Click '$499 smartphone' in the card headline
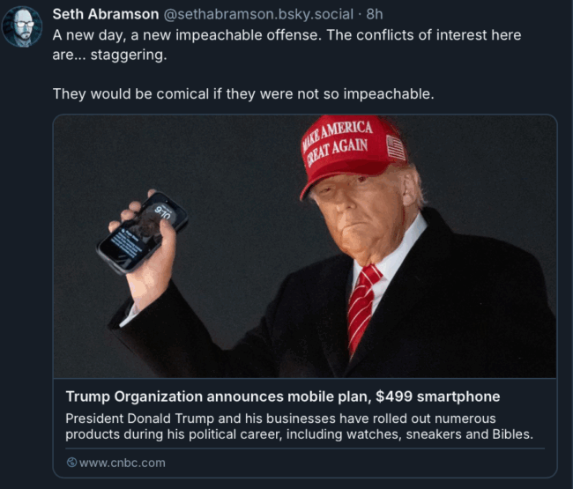Viewport: 573px width, 489px height. click(438, 396)
